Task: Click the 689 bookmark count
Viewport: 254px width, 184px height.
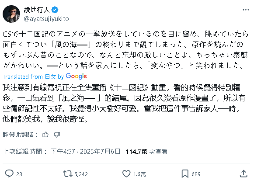Action: (x=196, y=174)
